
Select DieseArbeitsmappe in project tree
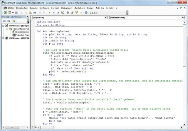point(22,32)
